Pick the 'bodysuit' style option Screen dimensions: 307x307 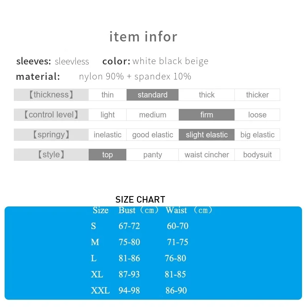(257, 155)
